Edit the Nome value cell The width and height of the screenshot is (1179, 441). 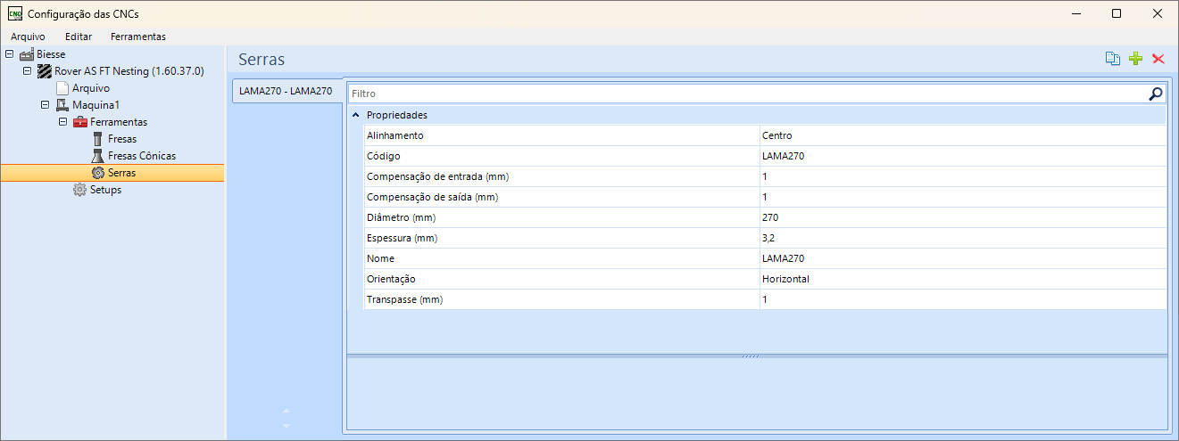coord(962,258)
